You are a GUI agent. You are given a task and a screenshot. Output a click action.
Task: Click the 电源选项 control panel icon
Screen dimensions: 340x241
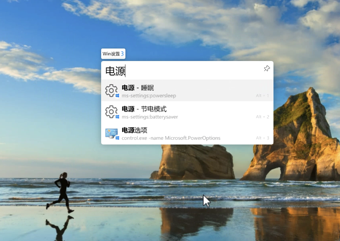(111, 133)
